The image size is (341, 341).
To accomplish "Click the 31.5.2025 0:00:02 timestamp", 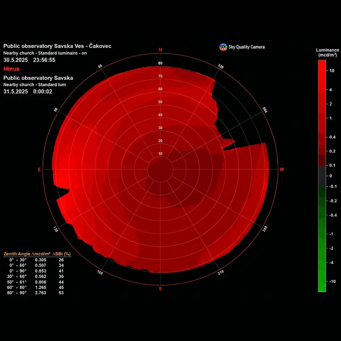I will pos(28,91).
